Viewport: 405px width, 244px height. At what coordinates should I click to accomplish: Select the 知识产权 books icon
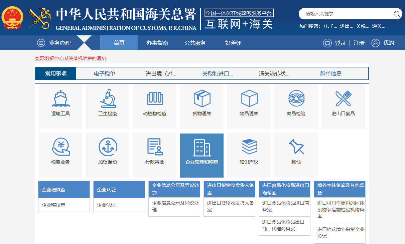pyautogui.click(x=249, y=154)
